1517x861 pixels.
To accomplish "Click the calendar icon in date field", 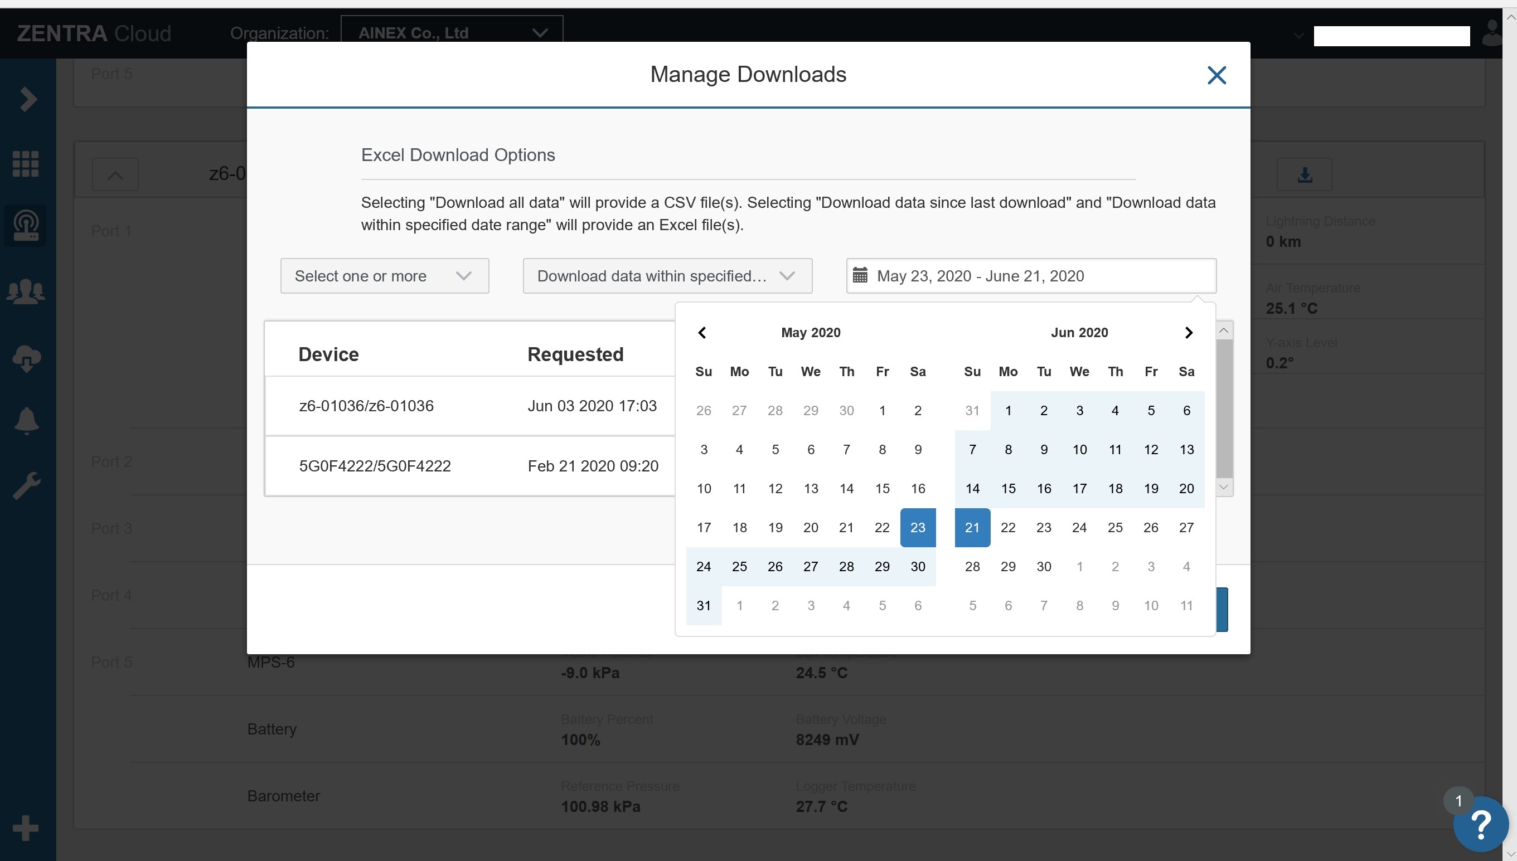I will click(x=860, y=275).
